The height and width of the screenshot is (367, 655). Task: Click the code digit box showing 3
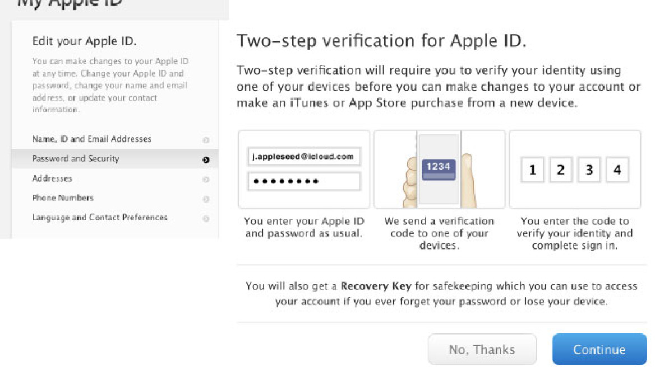coord(589,170)
